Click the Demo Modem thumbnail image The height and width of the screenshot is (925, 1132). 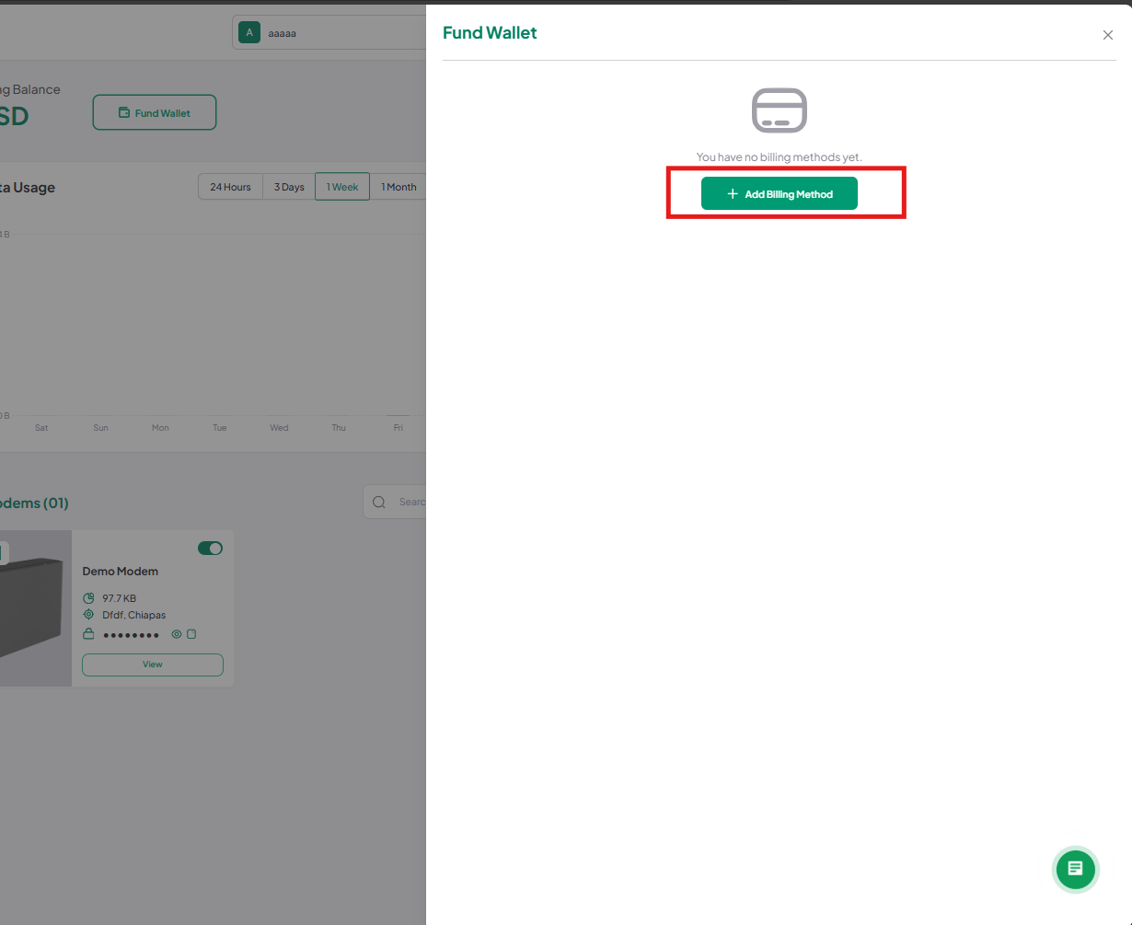36,608
